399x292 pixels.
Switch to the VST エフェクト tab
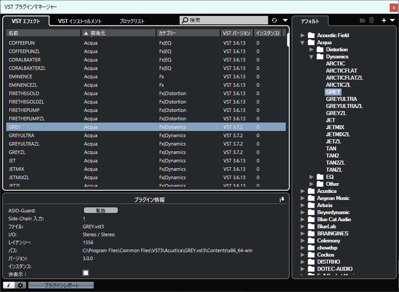tap(26, 21)
